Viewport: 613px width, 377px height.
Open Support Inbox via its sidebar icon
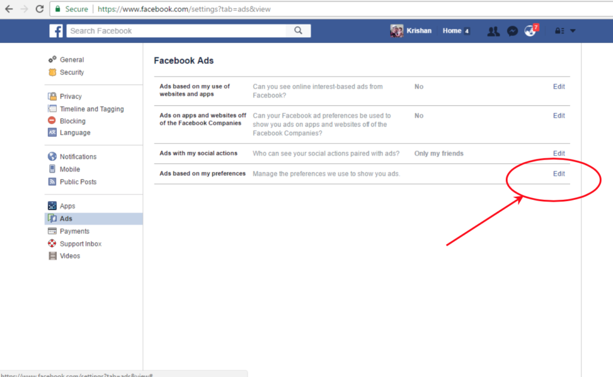pyautogui.click(x=53, y=244)
